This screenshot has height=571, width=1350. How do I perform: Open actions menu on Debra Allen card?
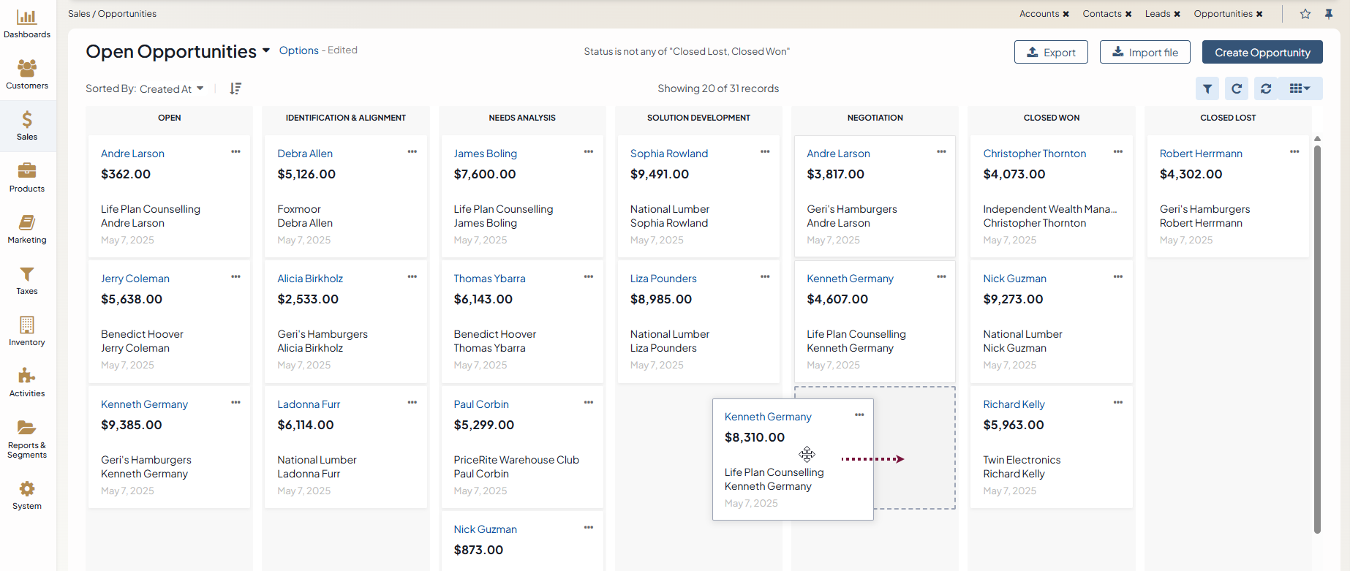(412, 152)
